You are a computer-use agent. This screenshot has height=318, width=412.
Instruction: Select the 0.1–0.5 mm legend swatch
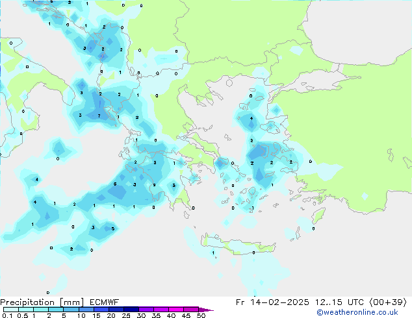coord(11,310)
